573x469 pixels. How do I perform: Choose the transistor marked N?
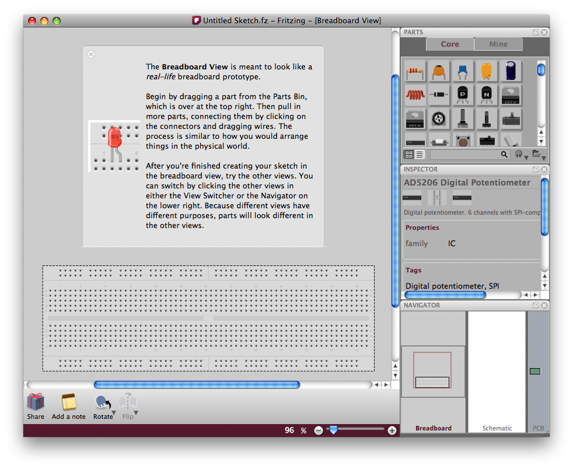tap(487, 95)
